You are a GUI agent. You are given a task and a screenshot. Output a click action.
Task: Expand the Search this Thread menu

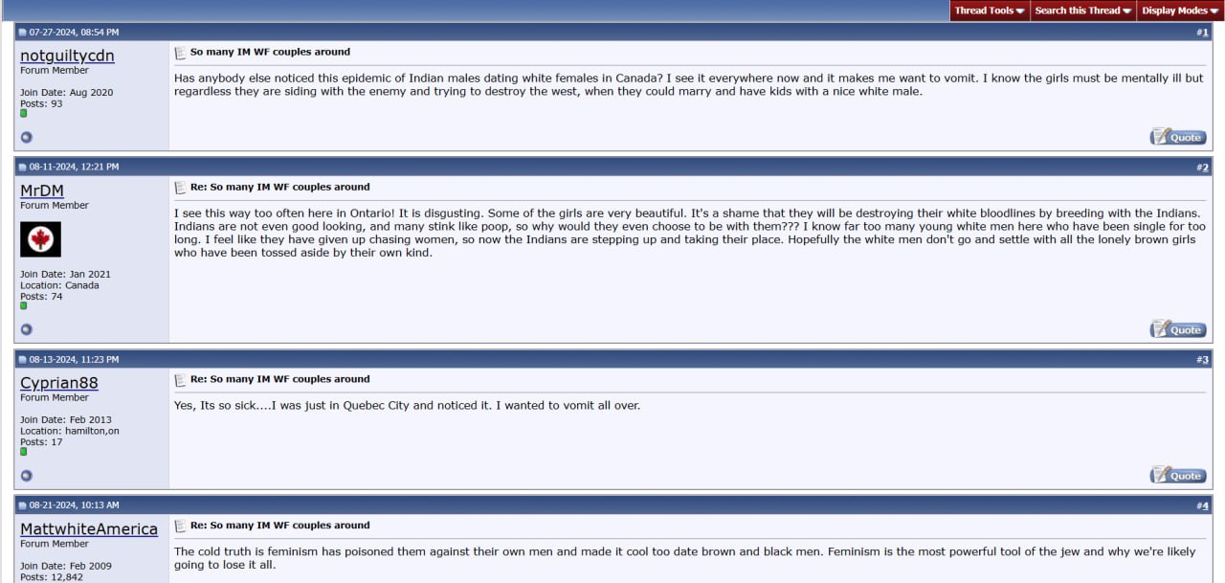click(x=1083, y=11)
